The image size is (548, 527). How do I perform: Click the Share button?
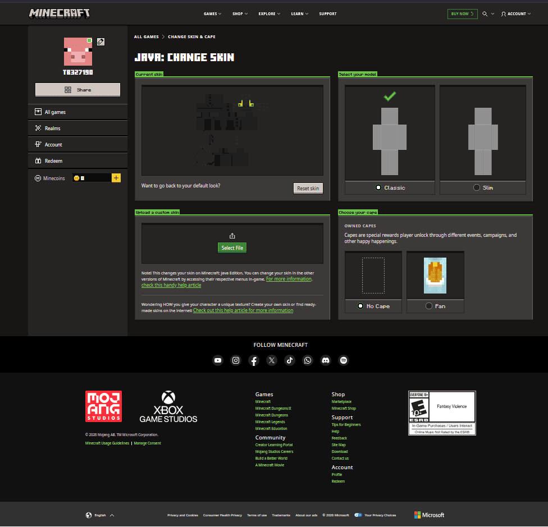(77, 90)
